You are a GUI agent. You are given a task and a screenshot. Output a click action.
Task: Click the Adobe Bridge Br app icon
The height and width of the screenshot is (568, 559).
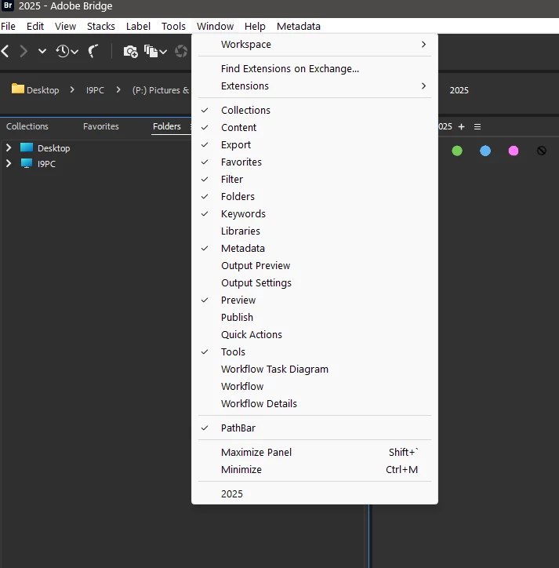pyautogui.click(x=8, y=5)
